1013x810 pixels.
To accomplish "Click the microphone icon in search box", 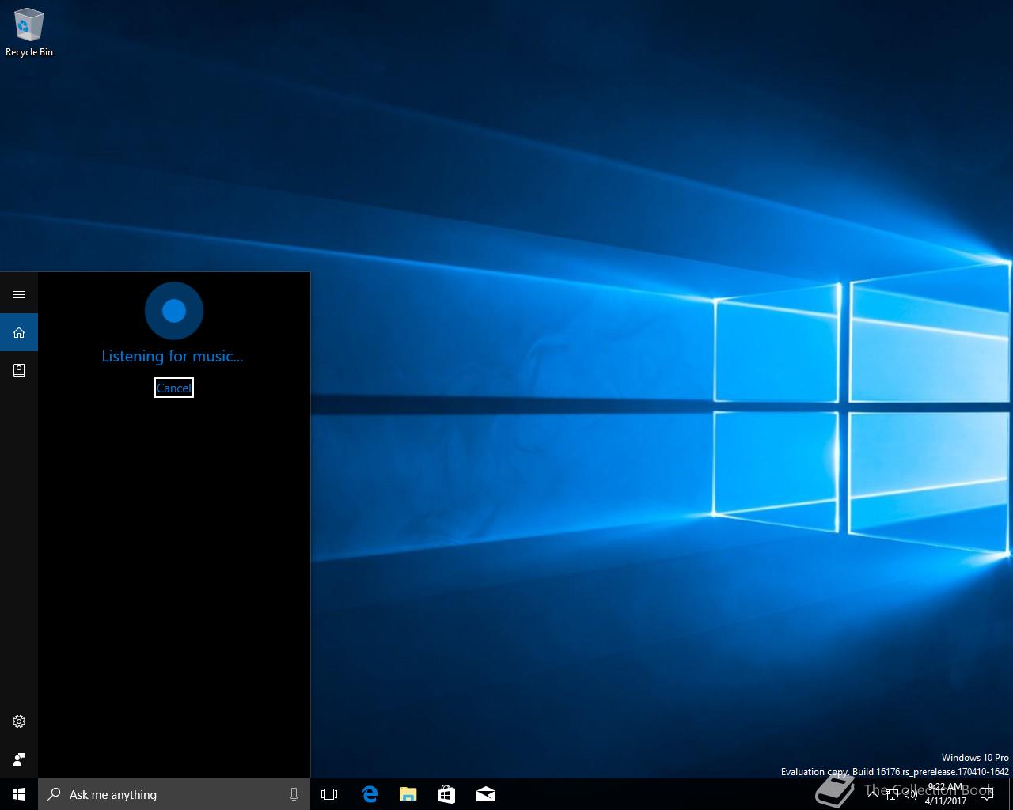I will (294, 794).
